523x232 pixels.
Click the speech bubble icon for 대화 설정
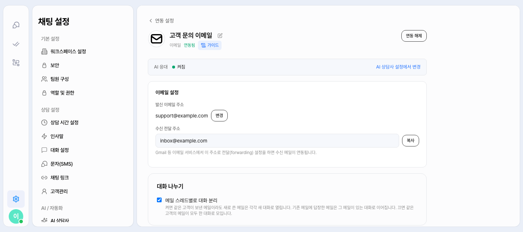(44, 150)
